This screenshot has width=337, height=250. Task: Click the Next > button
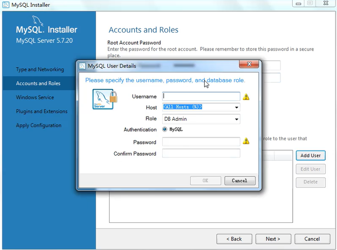[273, 239]
